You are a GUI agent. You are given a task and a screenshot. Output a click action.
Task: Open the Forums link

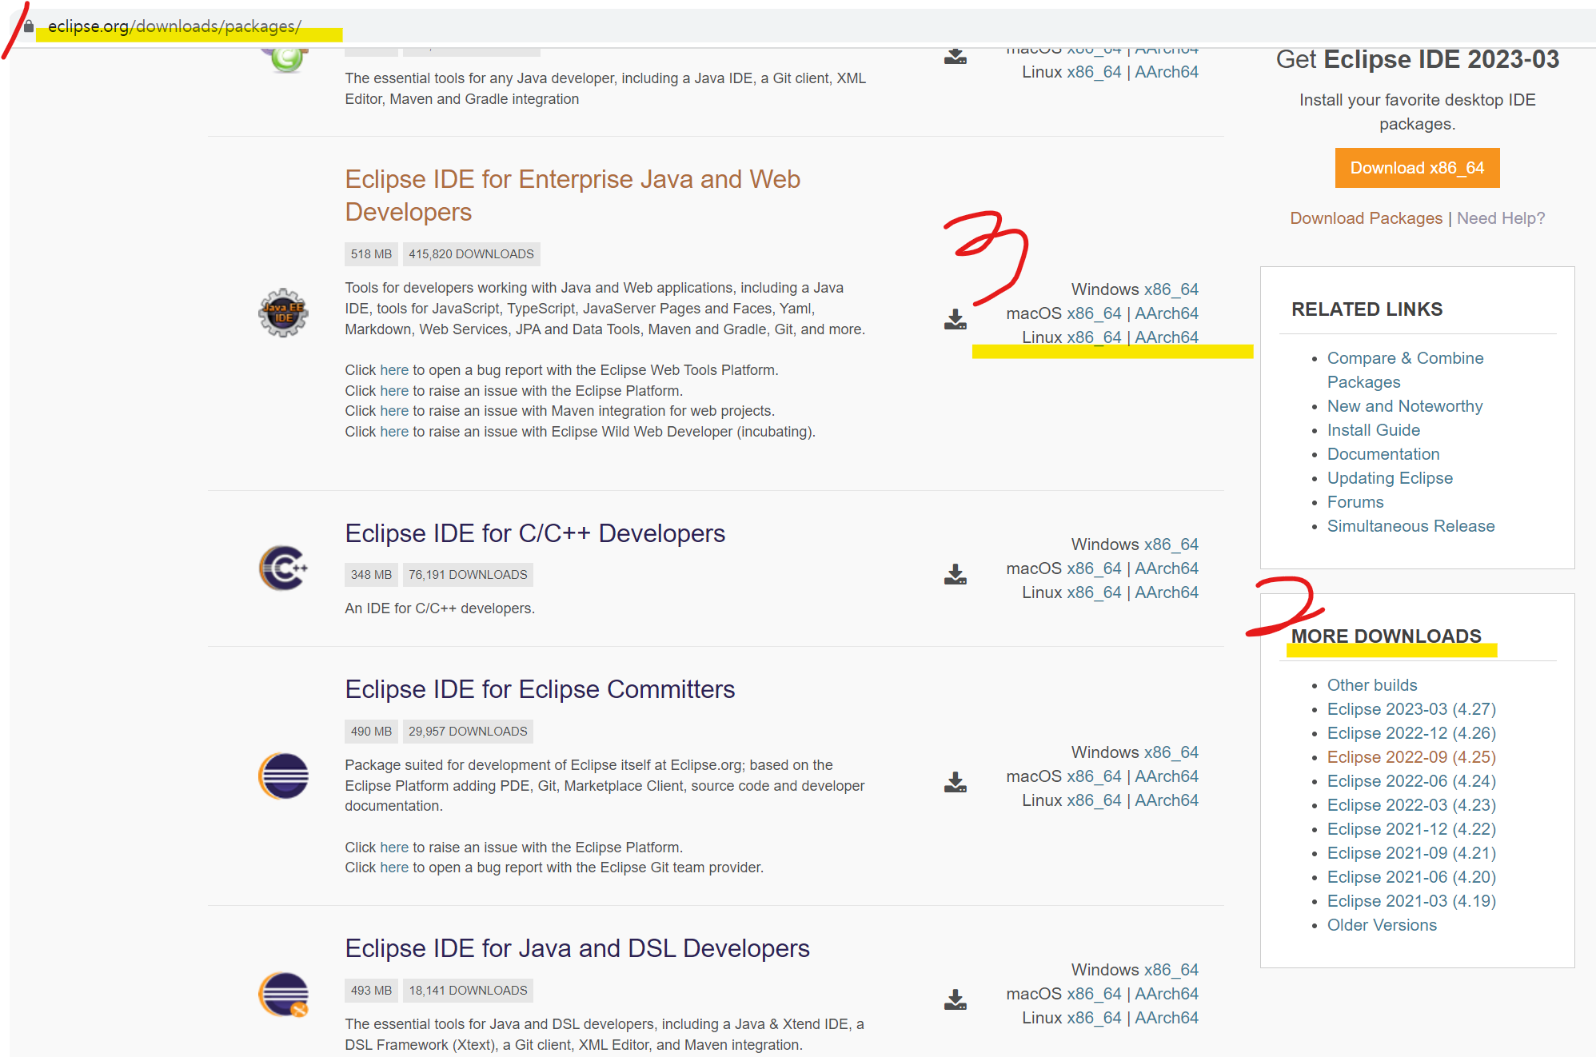[x=1355, y=502]
